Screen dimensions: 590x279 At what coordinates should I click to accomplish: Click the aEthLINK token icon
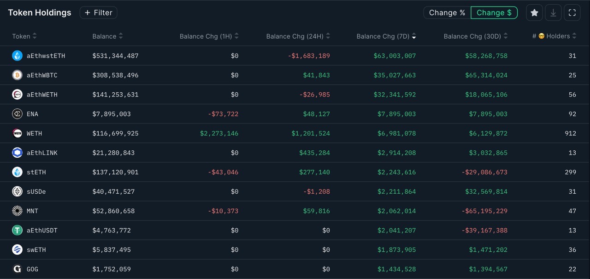point(17,153)
